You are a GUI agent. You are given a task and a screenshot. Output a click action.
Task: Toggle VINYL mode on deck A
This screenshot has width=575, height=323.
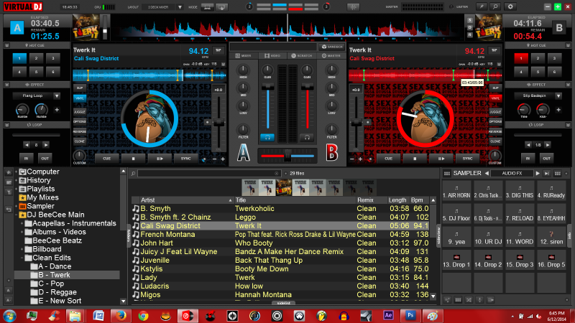tap(80, 98)
